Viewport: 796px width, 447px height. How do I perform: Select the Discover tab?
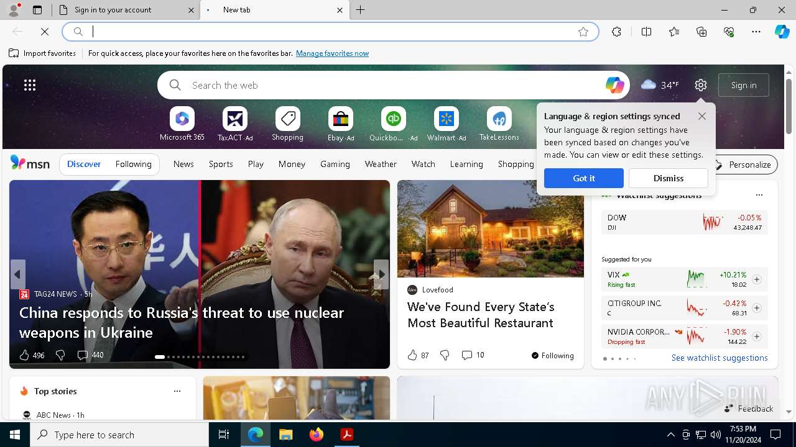coord(84,164)
